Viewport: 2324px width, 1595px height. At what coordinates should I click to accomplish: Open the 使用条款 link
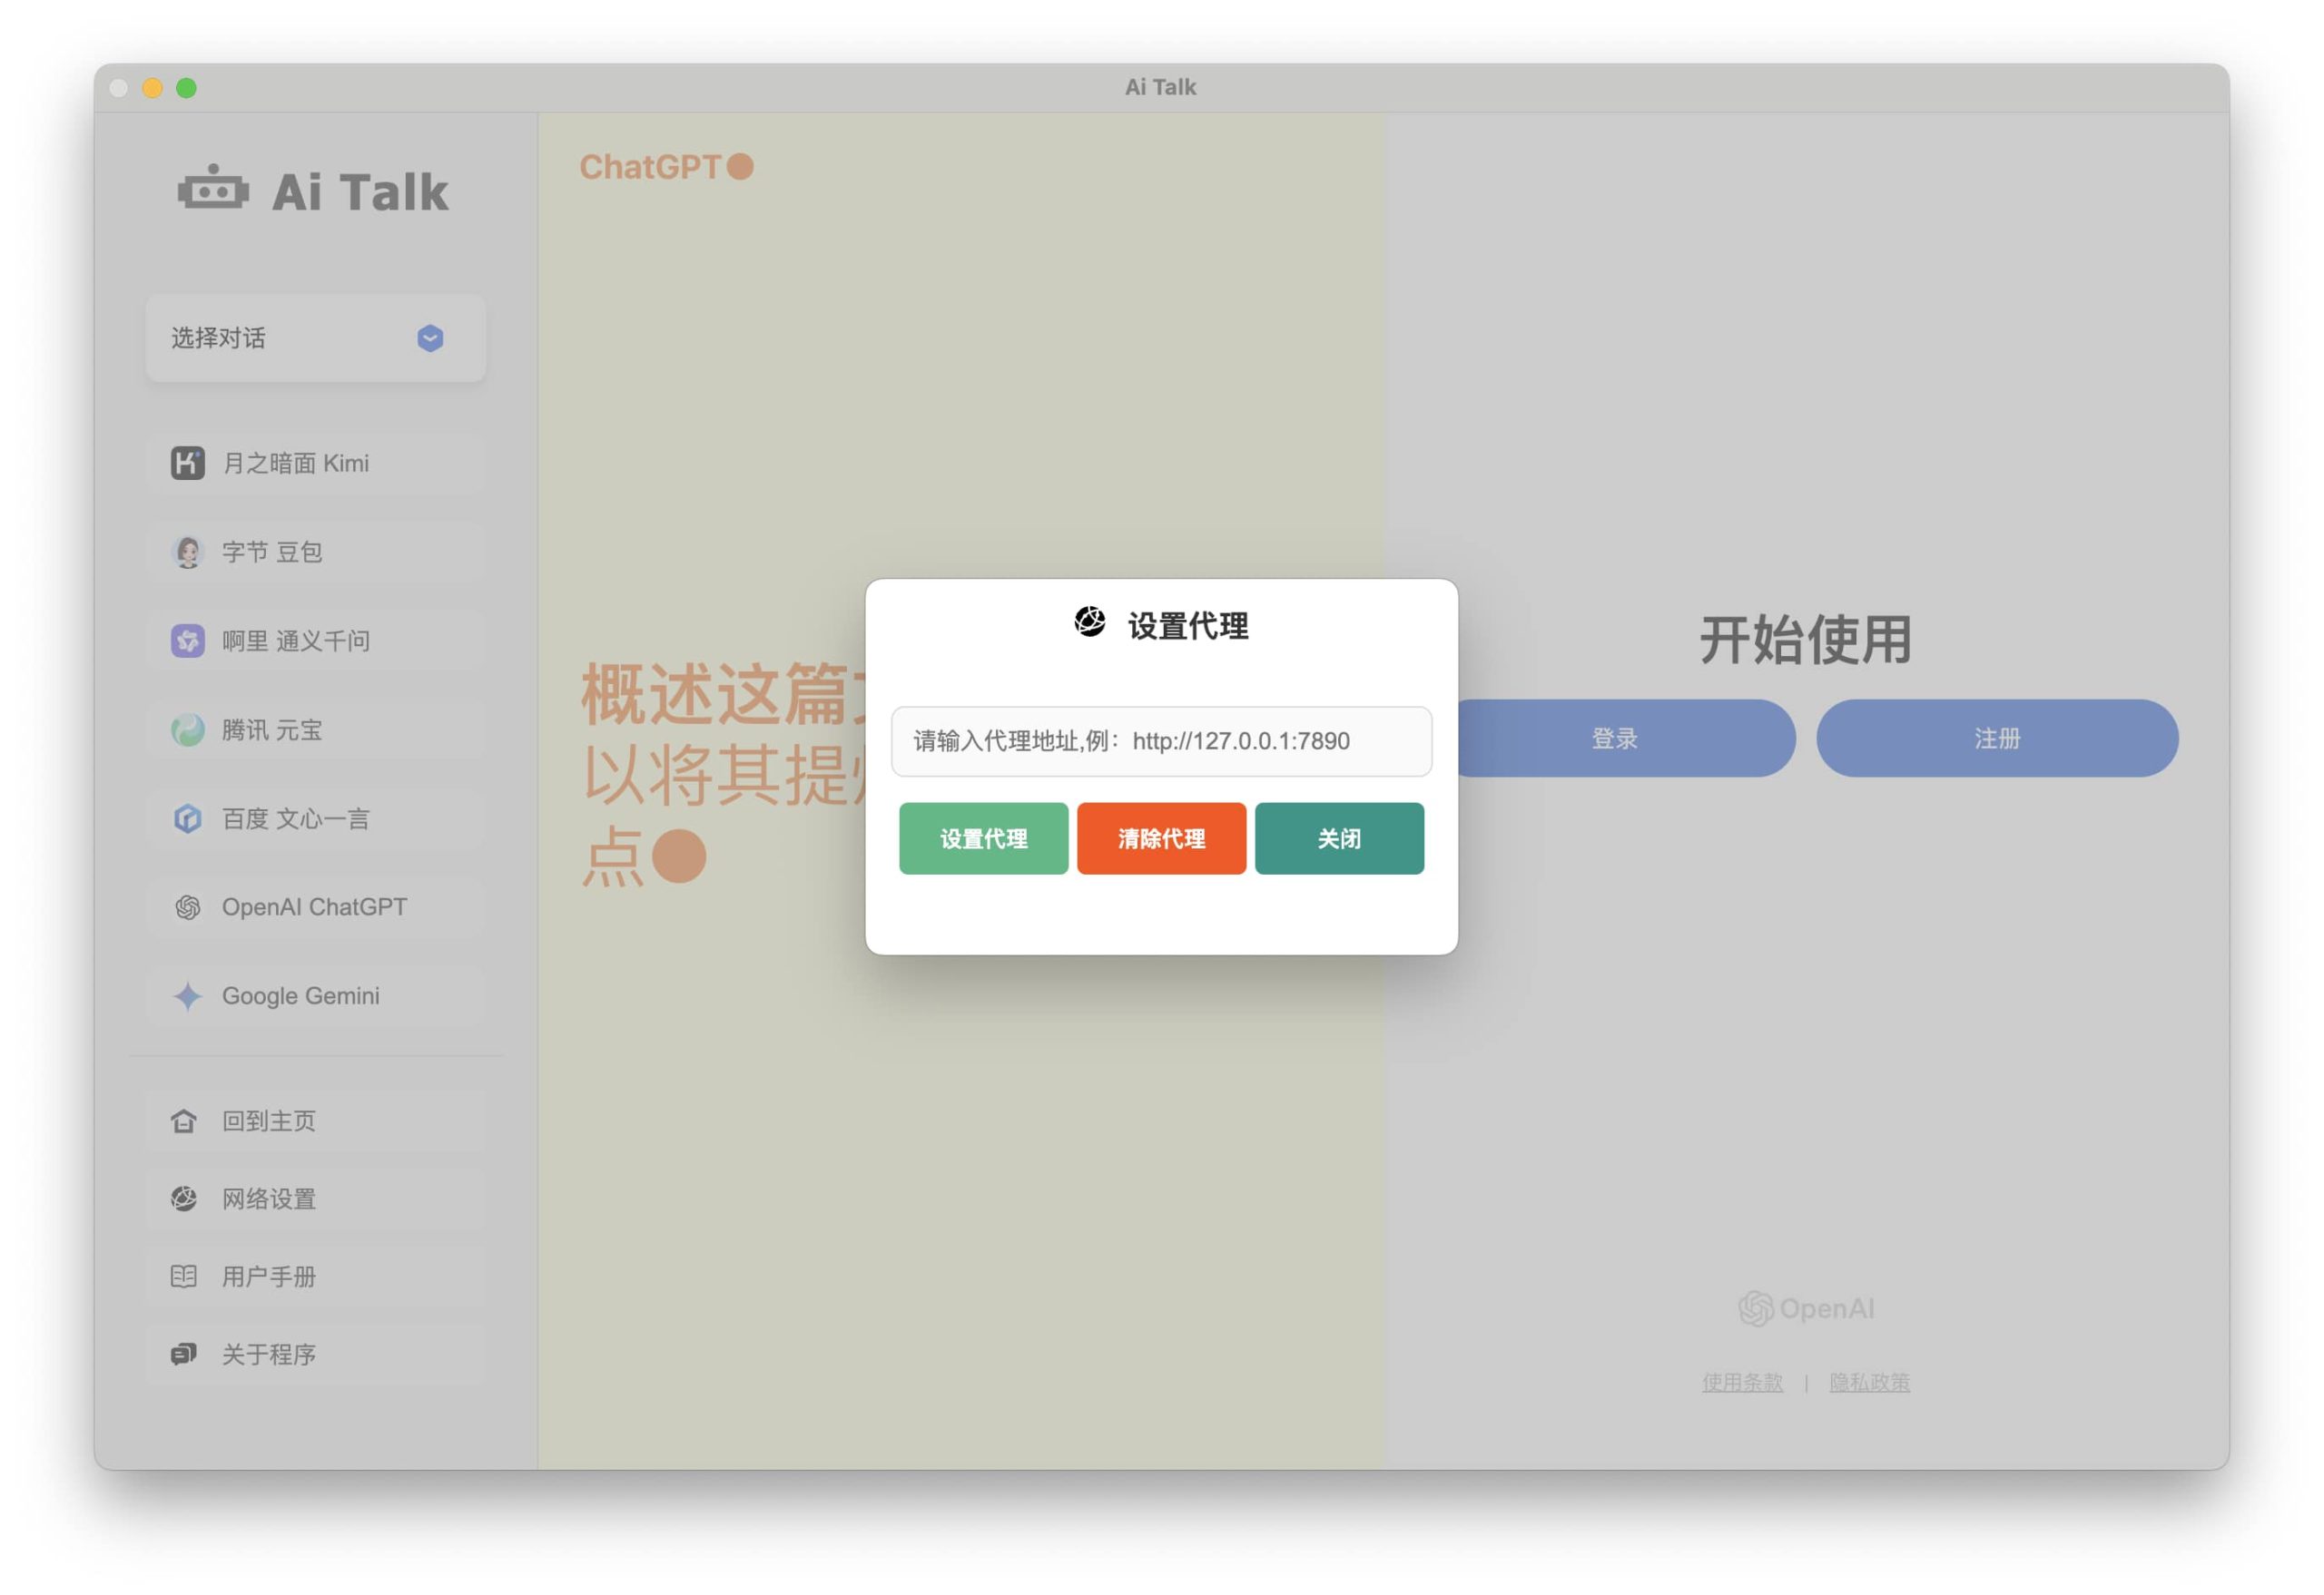point(1742,1382)
